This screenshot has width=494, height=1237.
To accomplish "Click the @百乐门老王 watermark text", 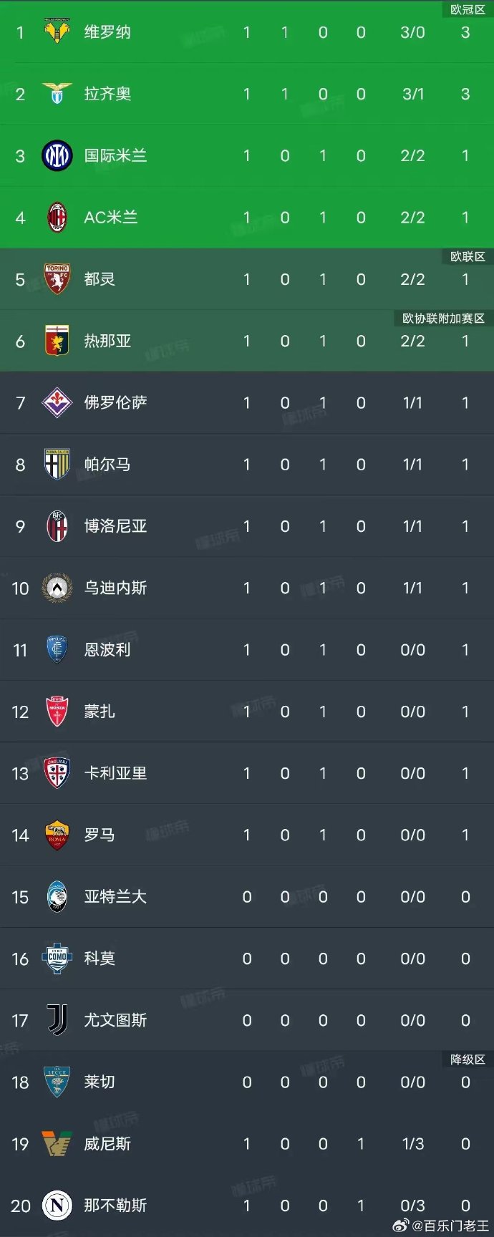I will [447, 1226].
